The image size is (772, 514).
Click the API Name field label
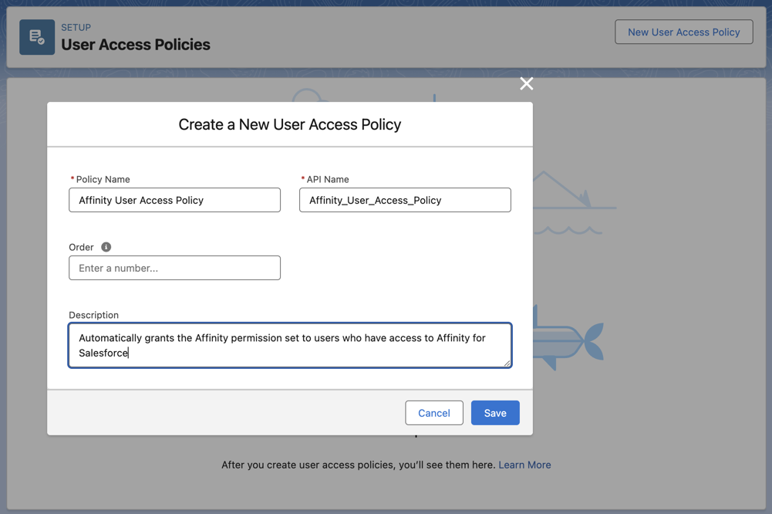327,179
